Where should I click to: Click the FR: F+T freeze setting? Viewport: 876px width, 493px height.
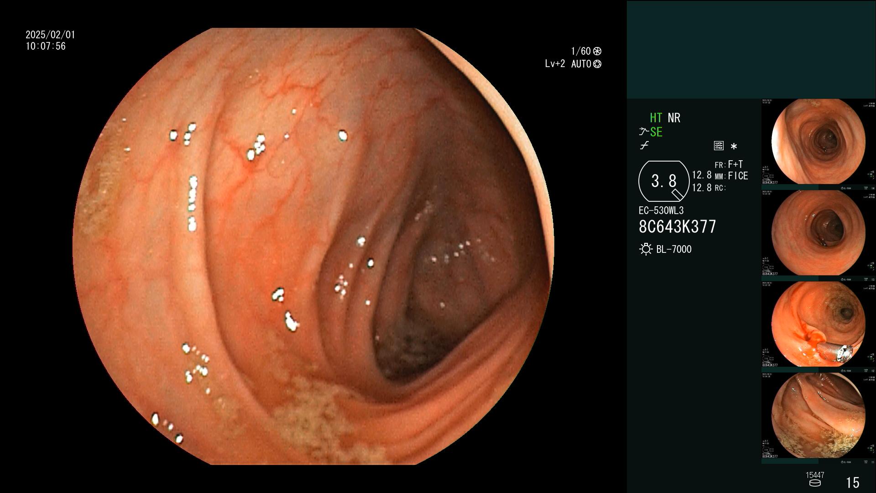[x=729, y=164]
